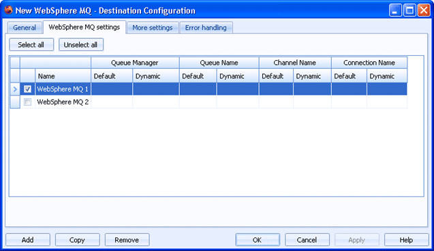Screen dimensions: 434x251
Task: Click the Channel Name column group header
Action: [295, 63]
